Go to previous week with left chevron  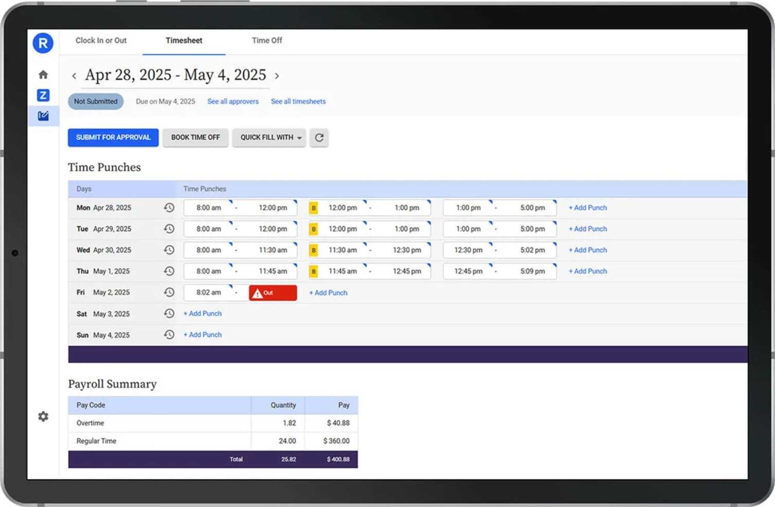point(74,76)
